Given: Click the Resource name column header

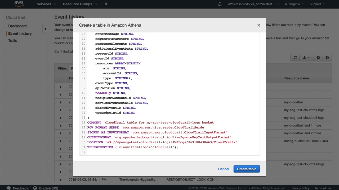Looking at the screenshot, I should pyautogui.click(x=297, y=78).
